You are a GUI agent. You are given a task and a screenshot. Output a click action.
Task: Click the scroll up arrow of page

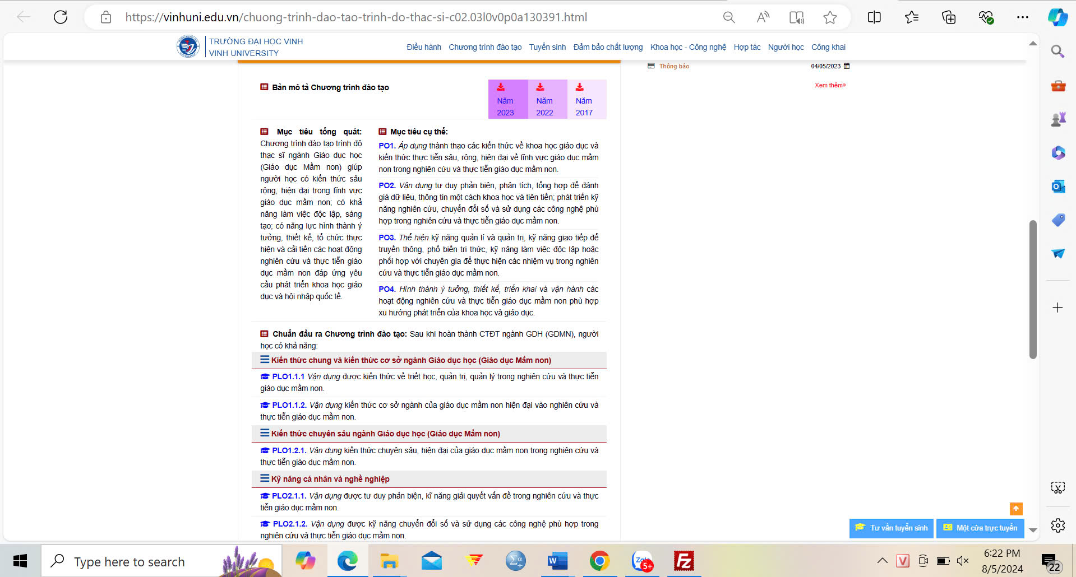coord(1033,43)
